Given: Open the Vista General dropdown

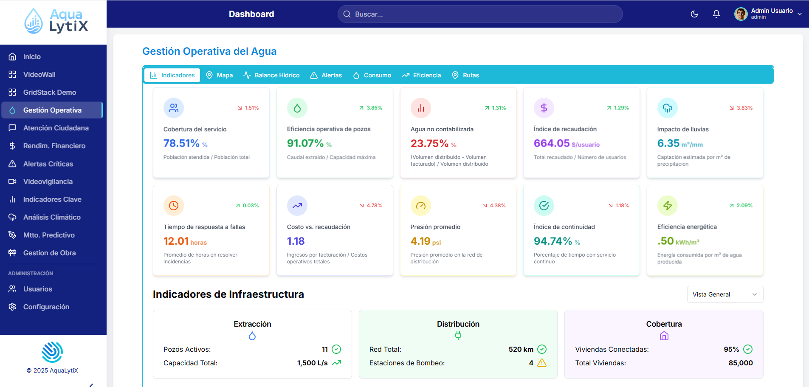Looking at the screenshot, I should [x=725, y=294].
